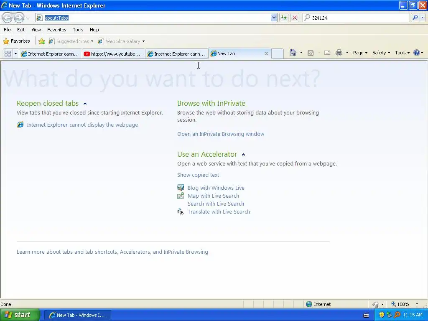Click the 100% zoom level button
Image resolution: width=428 pixels, height=321 pixels.
[x=400, y=304]
